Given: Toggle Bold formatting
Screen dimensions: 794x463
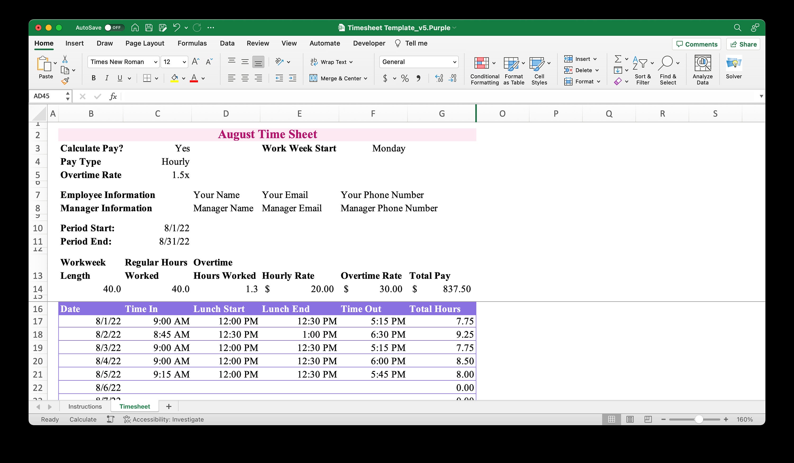Looking at the screenshot, I should [x=93, y=78].
